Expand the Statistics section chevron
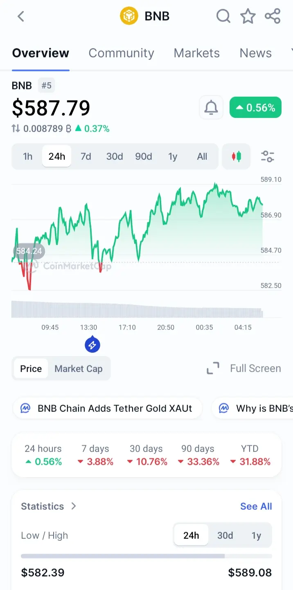The width and height of the screenshot is (293, 590). (x=74, y=506)
